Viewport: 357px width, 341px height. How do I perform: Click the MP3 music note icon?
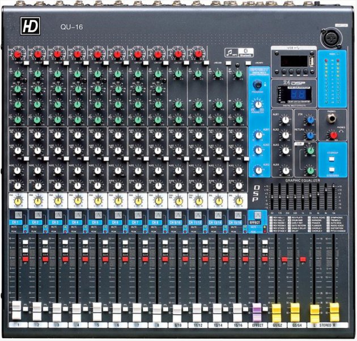point(229,52)
